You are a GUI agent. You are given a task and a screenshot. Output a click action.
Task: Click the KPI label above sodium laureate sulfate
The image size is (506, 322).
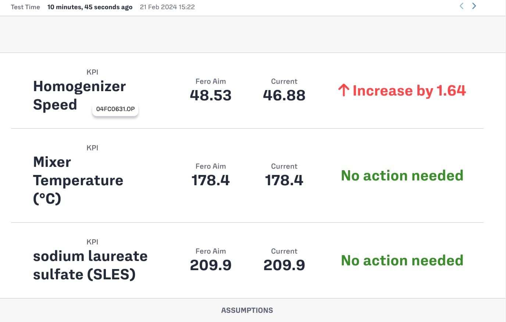(92, 242)
